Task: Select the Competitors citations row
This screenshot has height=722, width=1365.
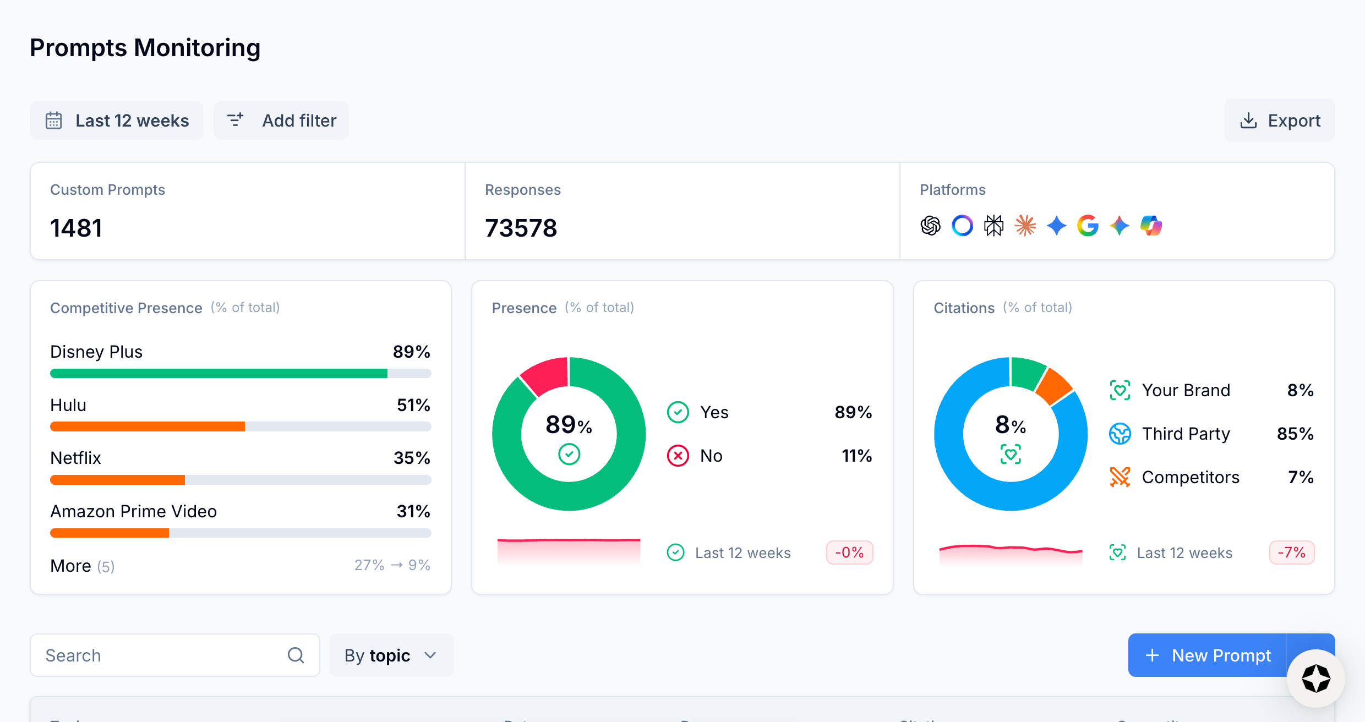Action: 1190,477
